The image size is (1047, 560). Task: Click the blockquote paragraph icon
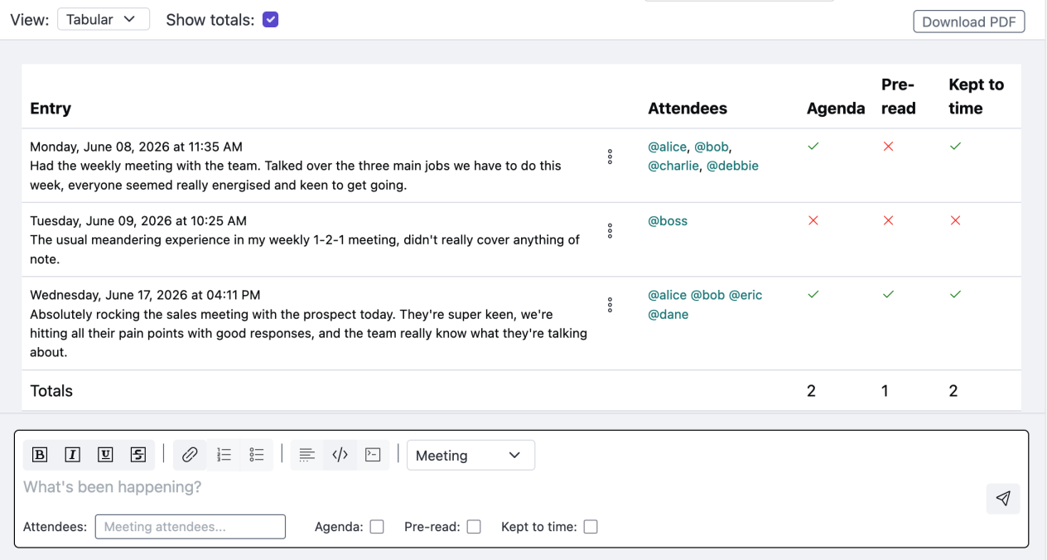(x=307, y=455)
